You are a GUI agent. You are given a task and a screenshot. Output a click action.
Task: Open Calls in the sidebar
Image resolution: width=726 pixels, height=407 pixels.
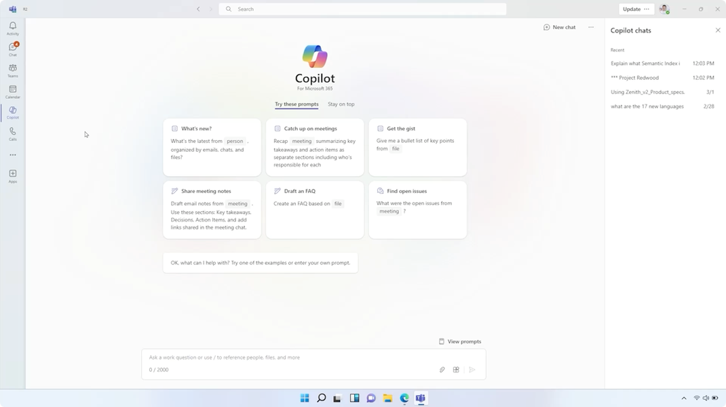12,134
